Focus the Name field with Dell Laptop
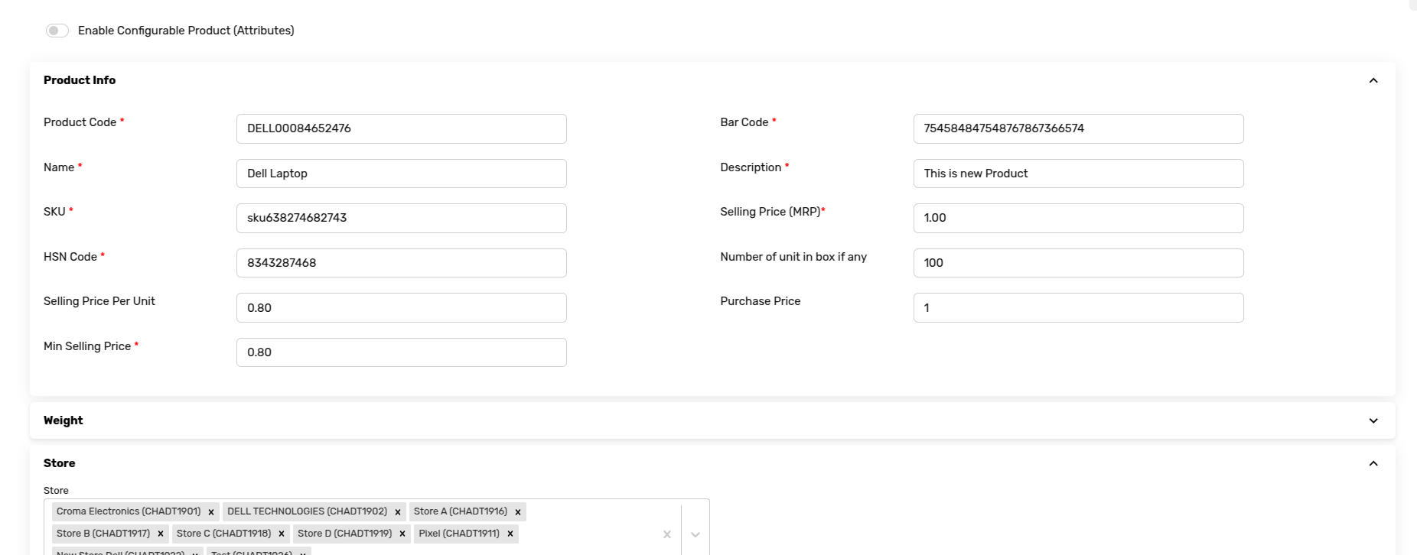 click(x=402, y=174)
